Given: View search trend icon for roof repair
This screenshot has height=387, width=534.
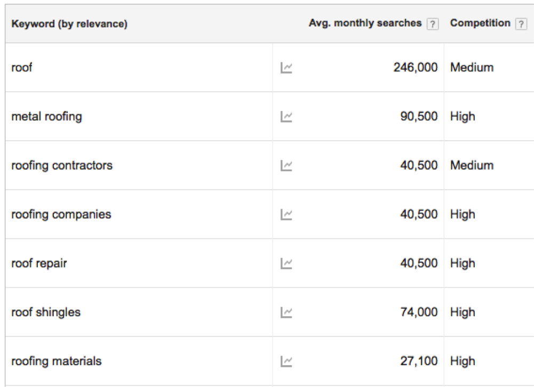Looking at the screenshot, I should [286, 264].
